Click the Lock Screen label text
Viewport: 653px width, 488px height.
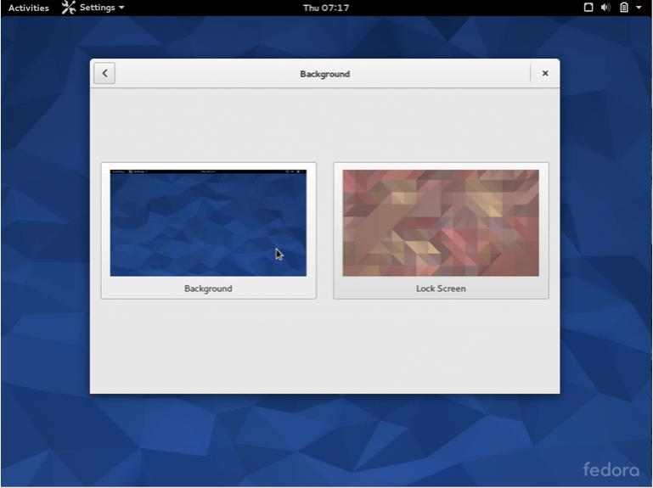click(441, 289)
